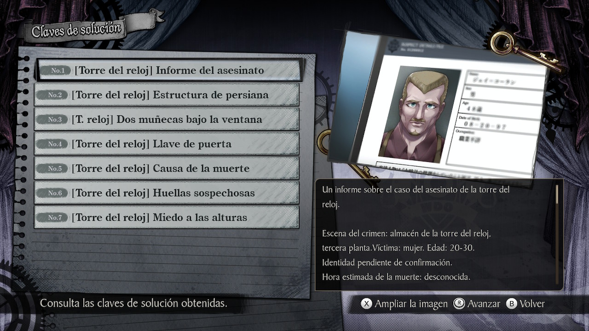Click the Avanzar text label
589x331 pixels.
[484, 304]
